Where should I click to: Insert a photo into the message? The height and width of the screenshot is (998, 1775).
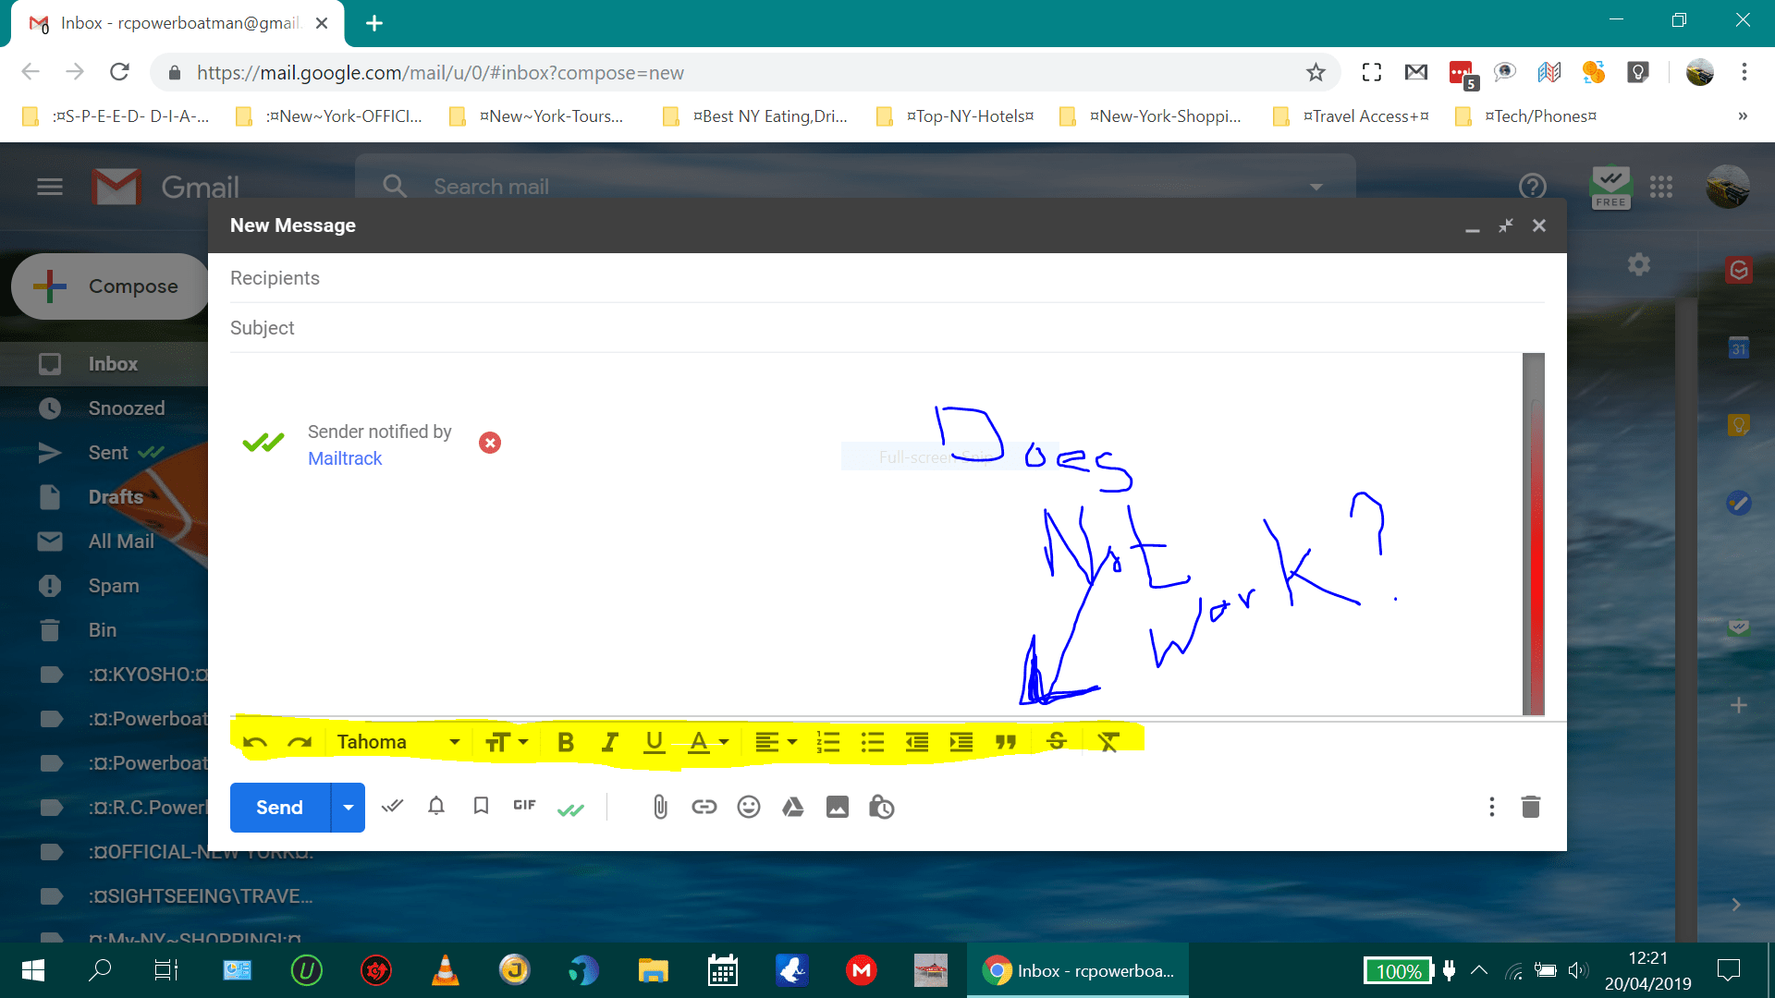[x=837, y=807]
